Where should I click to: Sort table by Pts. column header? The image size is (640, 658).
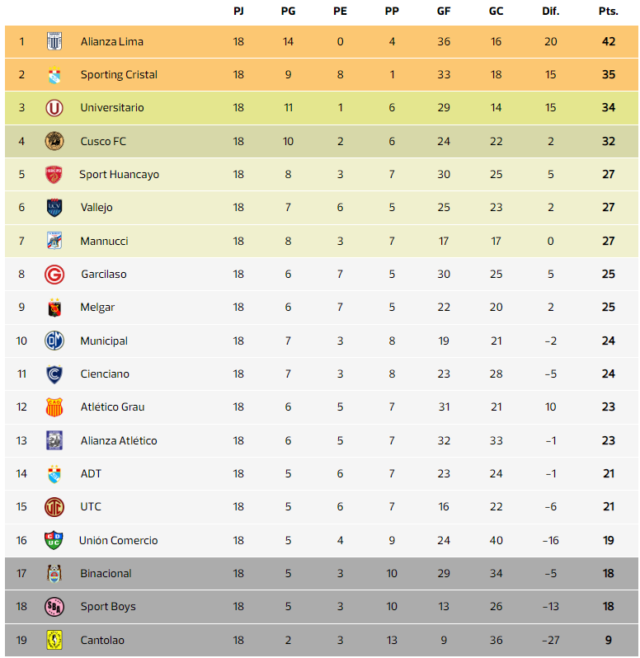coord(608,12)
